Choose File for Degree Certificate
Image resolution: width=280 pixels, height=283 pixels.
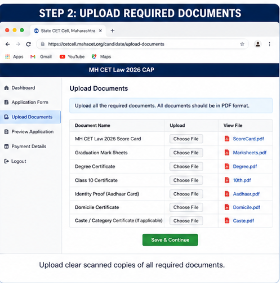[186, 167]
